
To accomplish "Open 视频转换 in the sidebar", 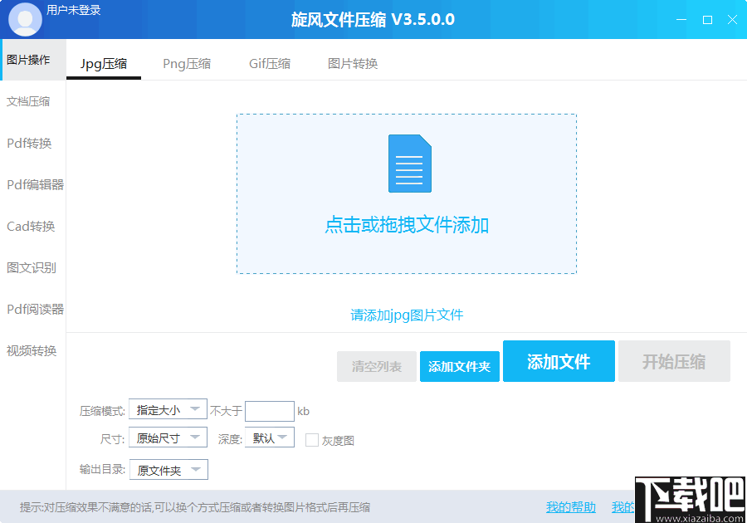I will 32,351.
